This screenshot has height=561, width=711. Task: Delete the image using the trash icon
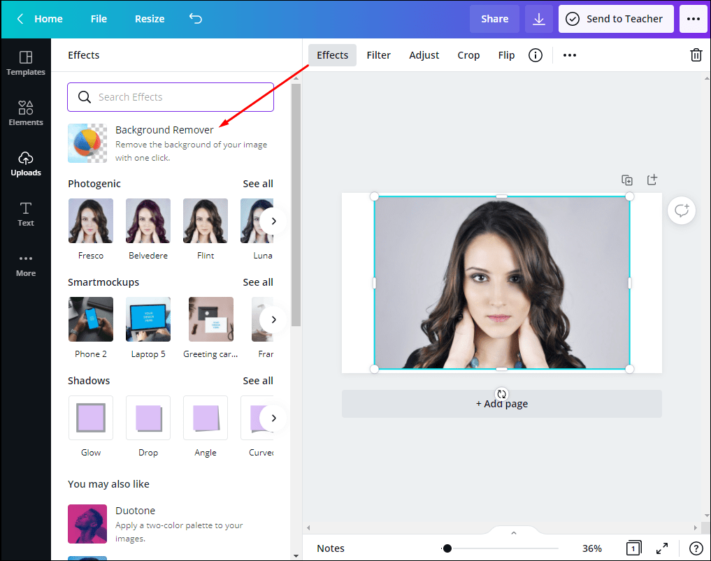696,54
